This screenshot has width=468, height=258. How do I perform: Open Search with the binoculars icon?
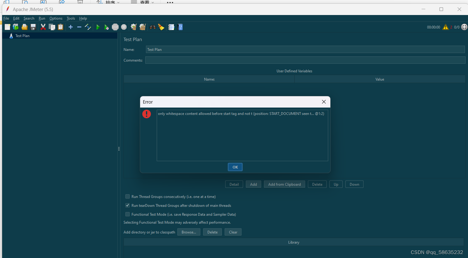coord(153,27)
